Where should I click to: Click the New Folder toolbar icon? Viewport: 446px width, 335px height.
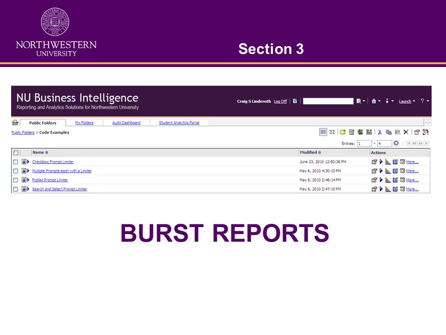point(343,132)
